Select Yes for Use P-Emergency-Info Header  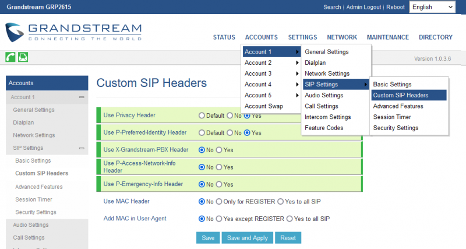click(x=219, y=184)
